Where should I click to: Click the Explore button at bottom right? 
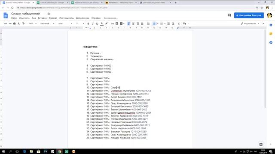tap(261, 144)
